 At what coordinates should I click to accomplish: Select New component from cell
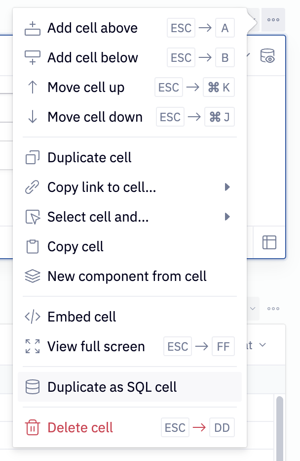coord(127,276)
